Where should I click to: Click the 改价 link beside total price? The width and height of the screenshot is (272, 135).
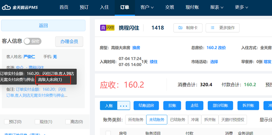[x=222, y=48]
